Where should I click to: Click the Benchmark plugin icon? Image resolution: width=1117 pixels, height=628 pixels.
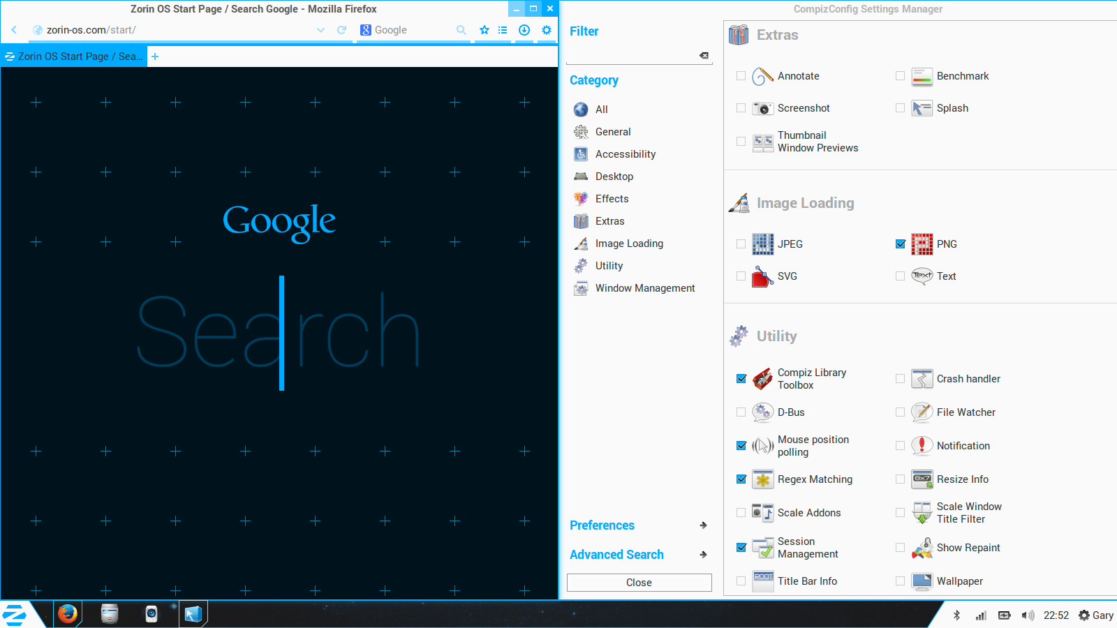922,76
